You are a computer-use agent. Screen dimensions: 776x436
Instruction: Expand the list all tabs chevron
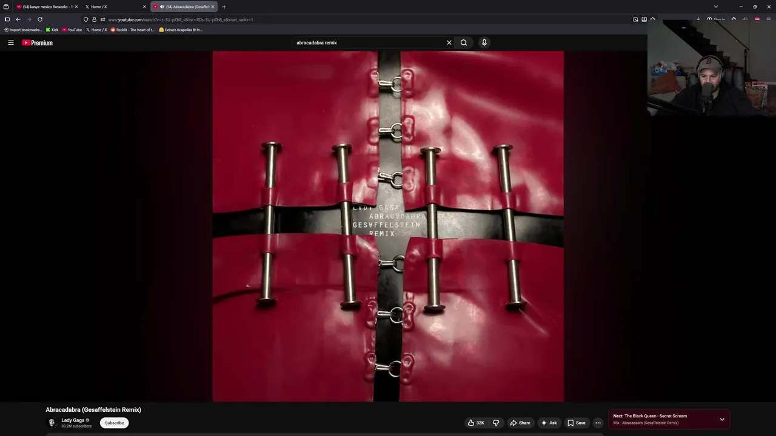click(716, 7)
